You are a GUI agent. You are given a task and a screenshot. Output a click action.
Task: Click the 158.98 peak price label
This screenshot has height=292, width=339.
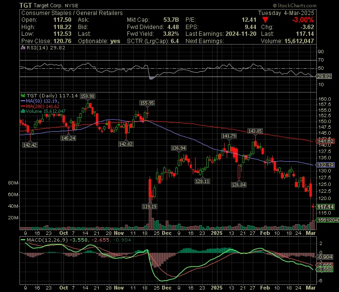[x=88, y=96]
